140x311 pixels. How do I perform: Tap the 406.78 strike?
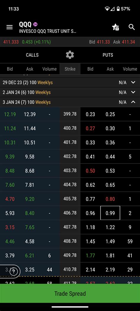pyautogui.click(x=70, y=213)
